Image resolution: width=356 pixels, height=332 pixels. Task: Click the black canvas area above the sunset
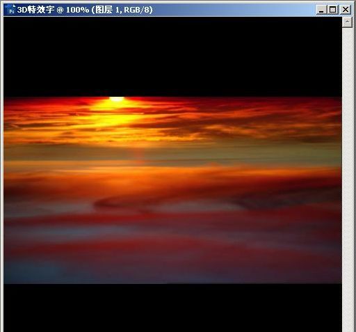pyautogui.click(x=172, y=56)
